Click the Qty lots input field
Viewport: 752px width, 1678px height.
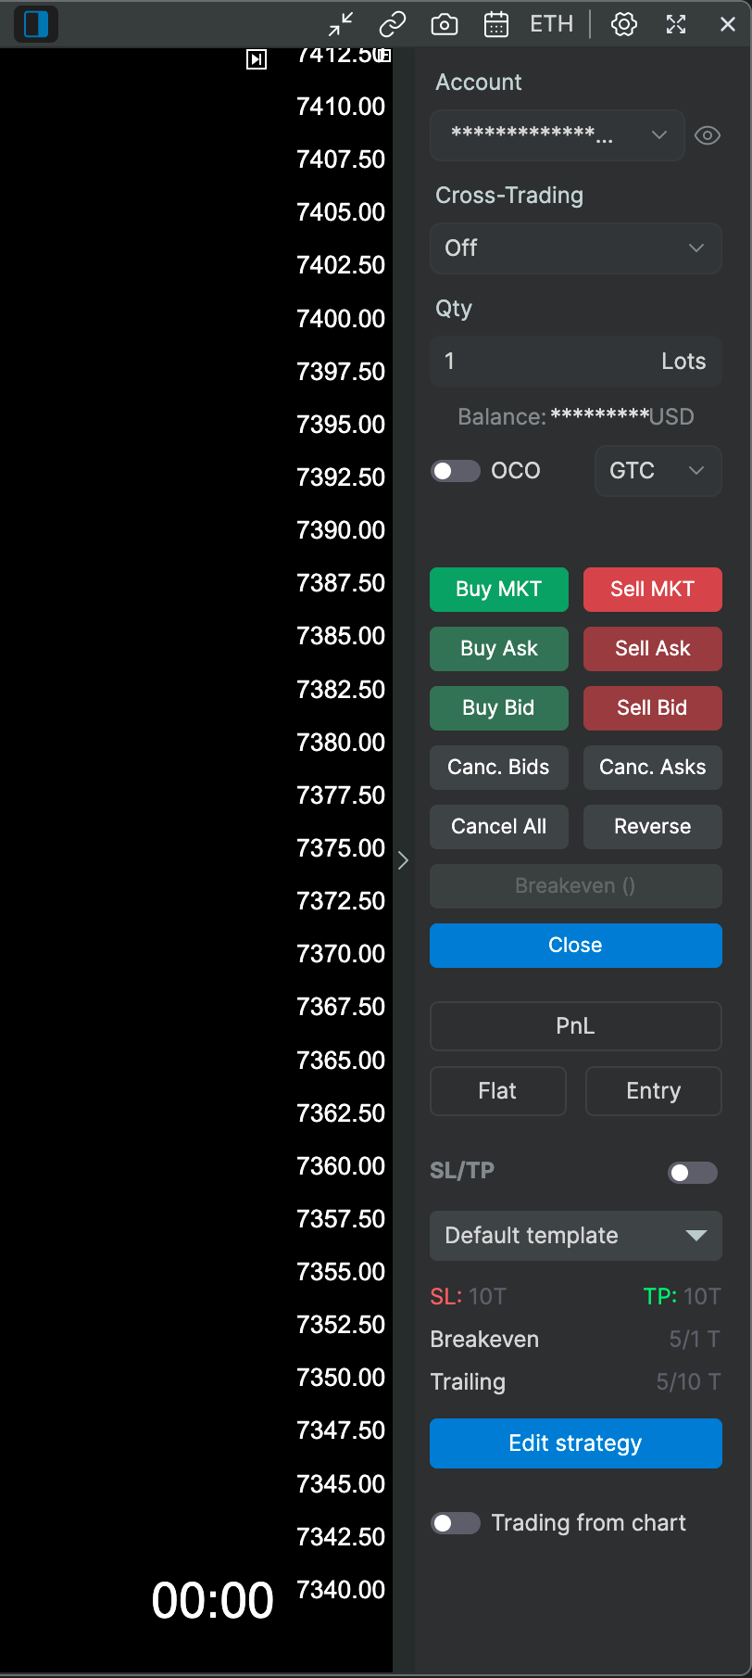tap(576, 362)
